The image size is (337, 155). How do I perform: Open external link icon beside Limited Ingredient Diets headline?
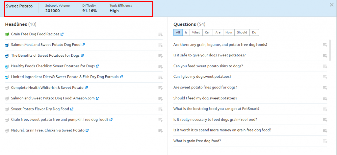(121, 77)
